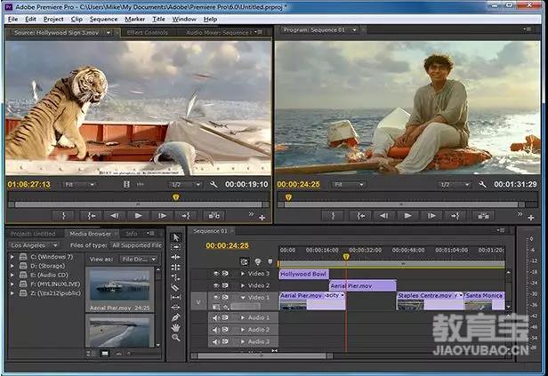Screen dimensions: 548x376
Task: Click Insert/Overwrite button in Source monitor
Action: click(214, 216)
